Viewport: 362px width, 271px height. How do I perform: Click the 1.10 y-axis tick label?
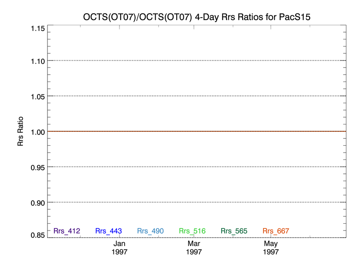(38, 61)
